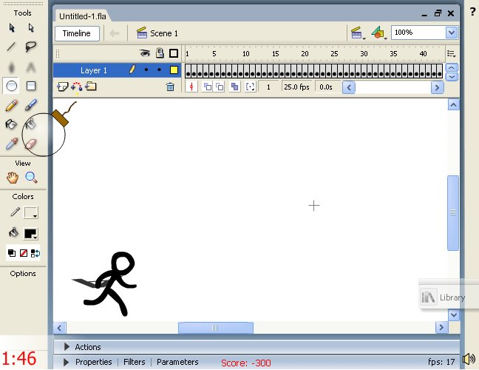
Task: Open the Filters tab
Action: [134, 362]
